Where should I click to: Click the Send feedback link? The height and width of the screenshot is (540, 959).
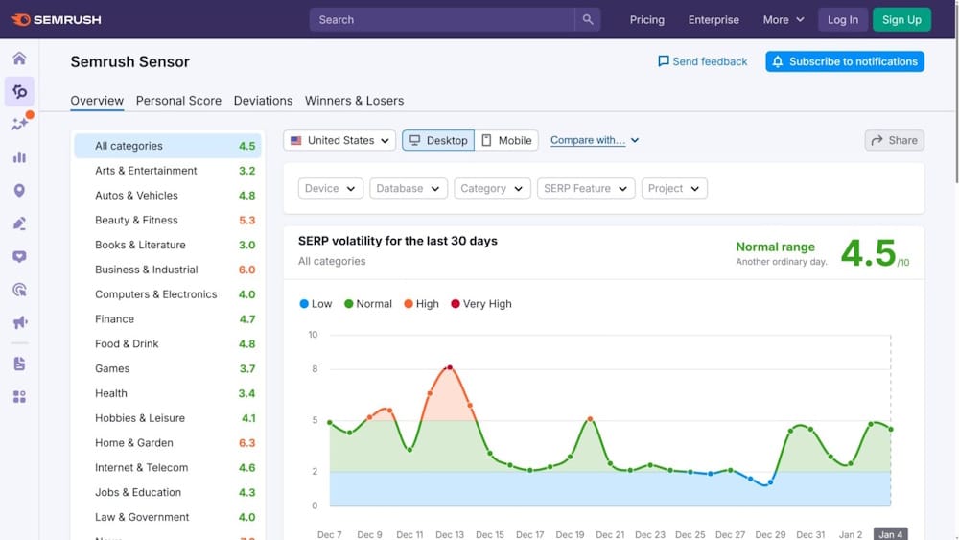pos(702,61)
